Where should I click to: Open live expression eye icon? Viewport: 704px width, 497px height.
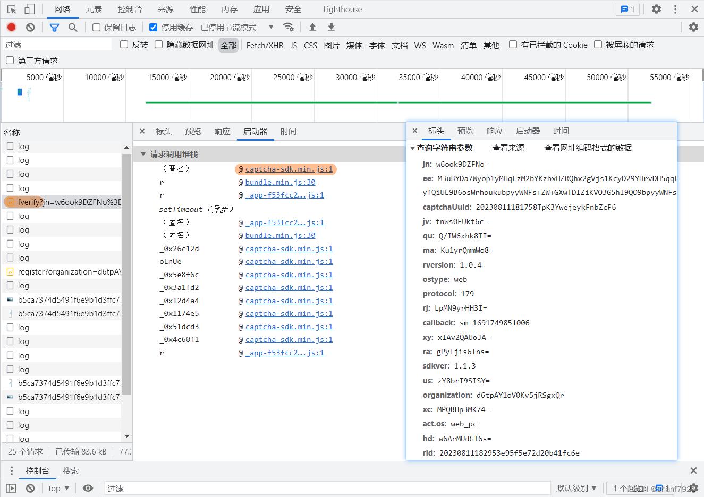[x=88, y=488]
